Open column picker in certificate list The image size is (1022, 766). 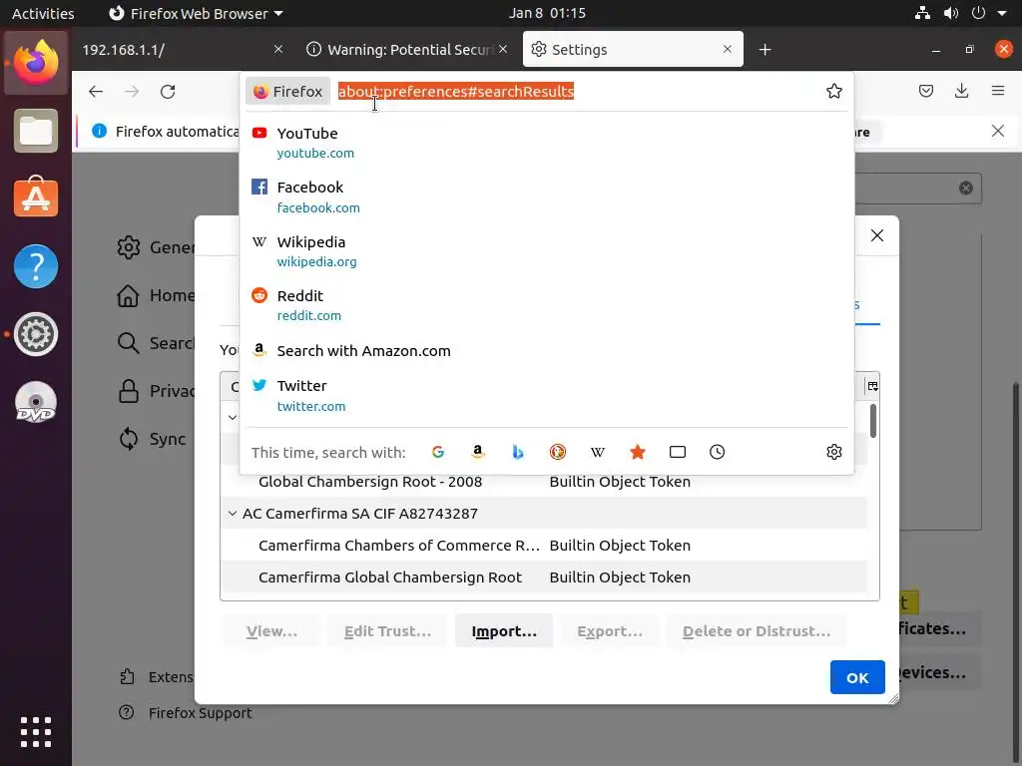point(872,386)
